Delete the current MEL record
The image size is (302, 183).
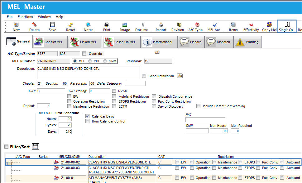point(34,27)
